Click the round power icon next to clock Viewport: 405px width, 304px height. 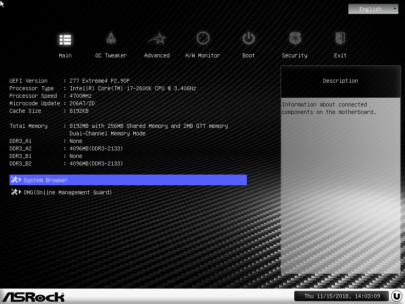tap(397, 296)
